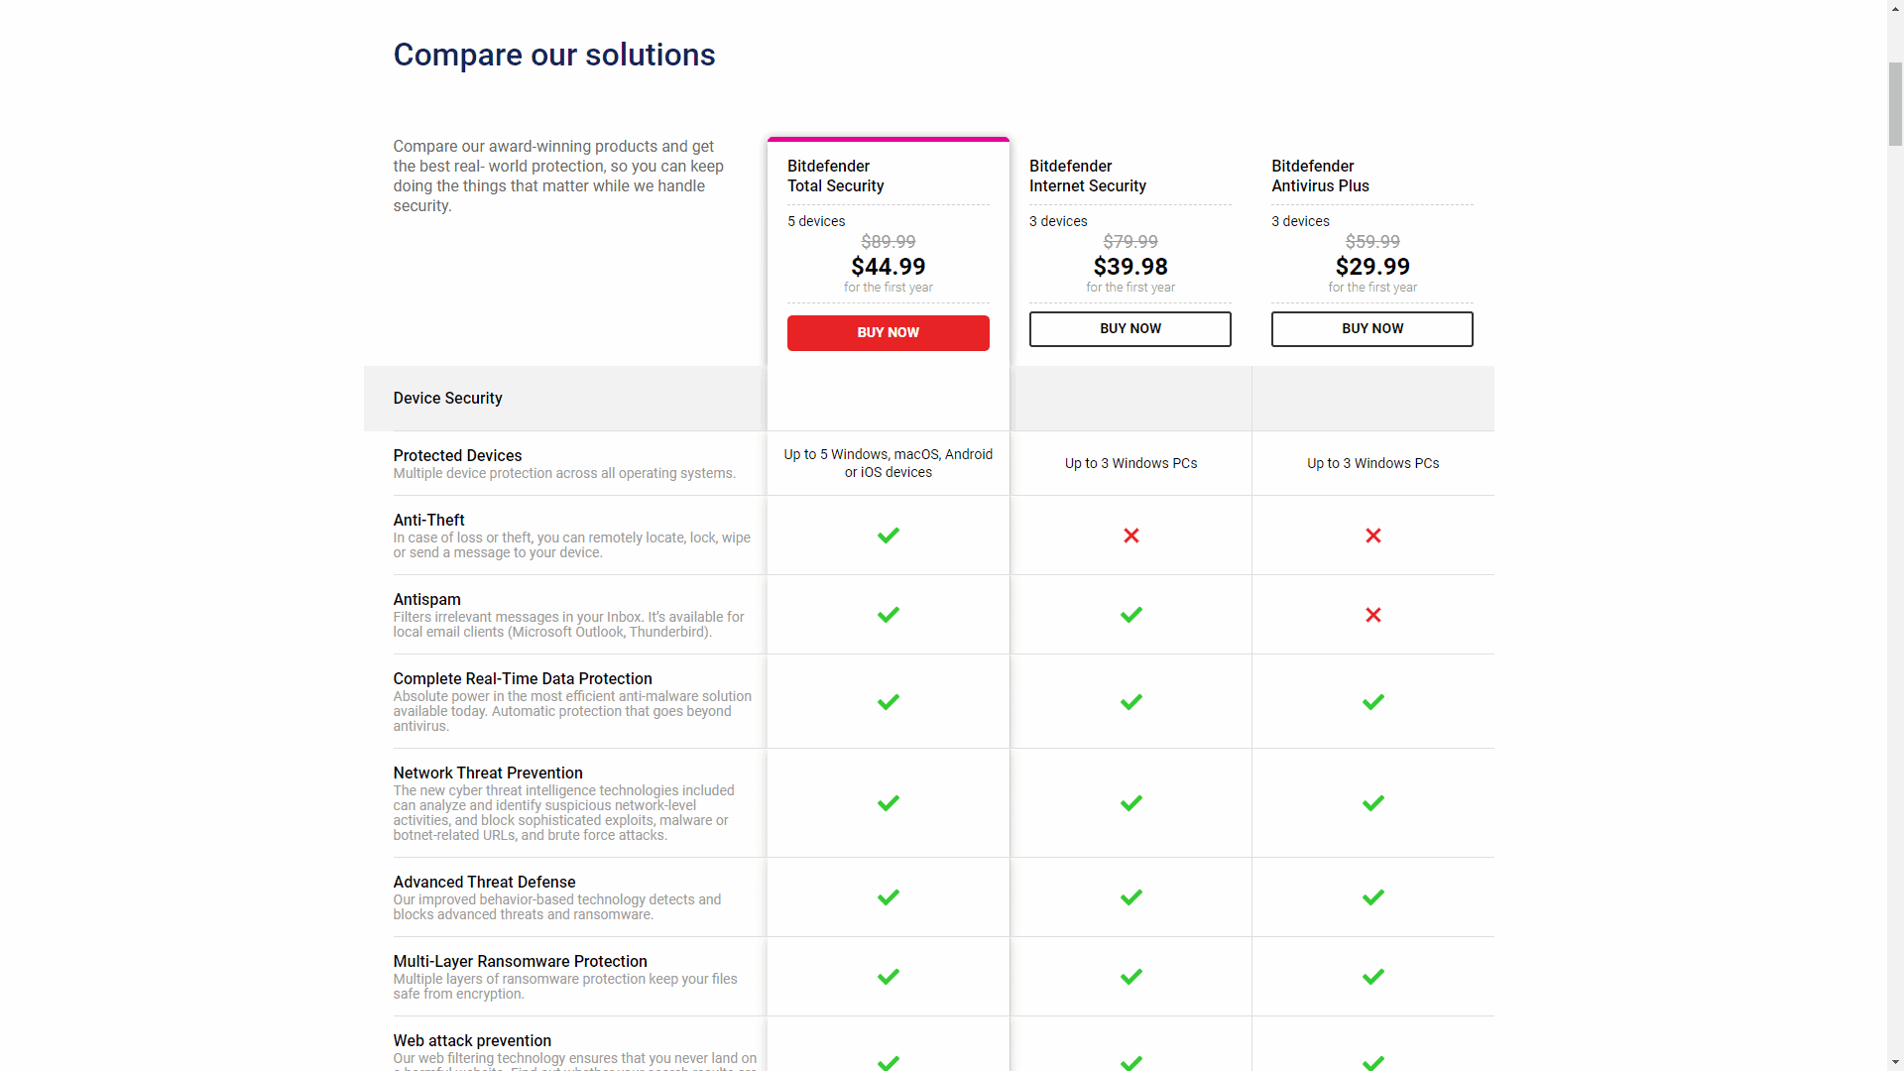The width and height of the screenshot is (1904, 1071).
Task: Click Antispam checkmark under Internet Security
Action: click(x=1130, y=615)
